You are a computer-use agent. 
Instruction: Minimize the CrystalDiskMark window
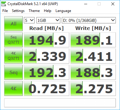pyautogui.click(x=86, y=4)
